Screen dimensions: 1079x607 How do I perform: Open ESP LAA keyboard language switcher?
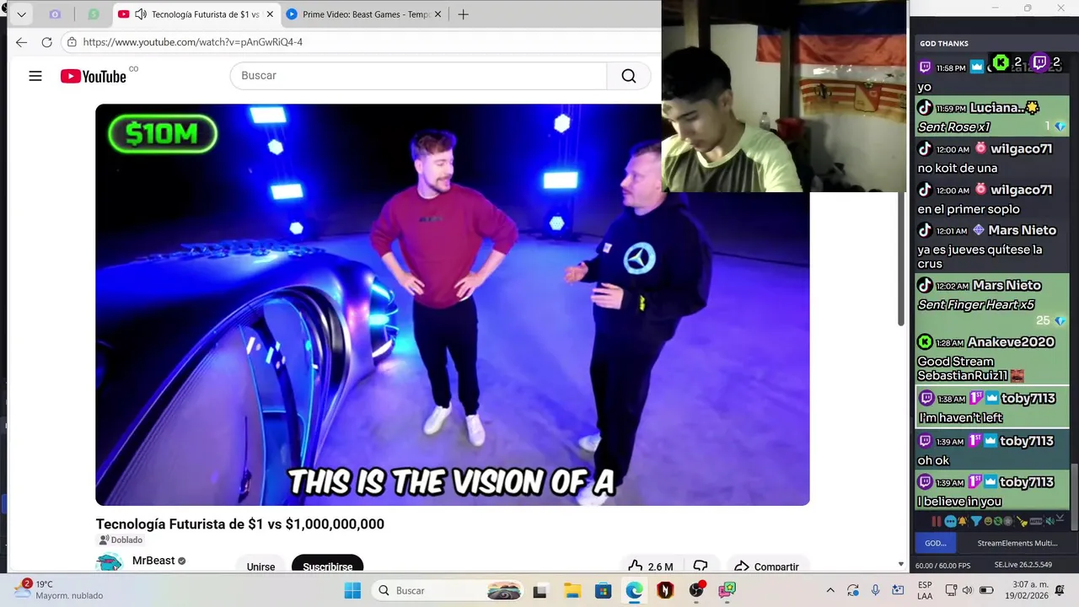tap(925, 590)
